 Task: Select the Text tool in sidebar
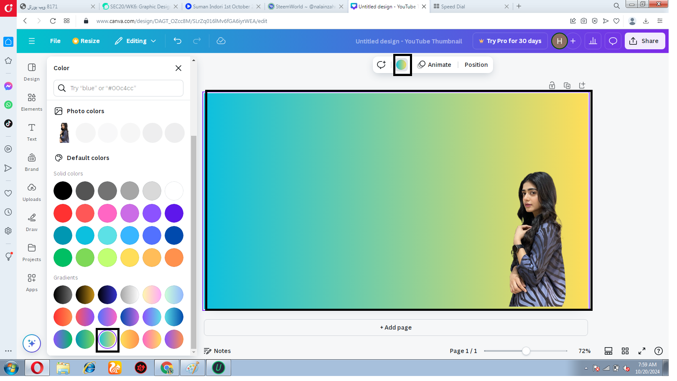point(32,132)
